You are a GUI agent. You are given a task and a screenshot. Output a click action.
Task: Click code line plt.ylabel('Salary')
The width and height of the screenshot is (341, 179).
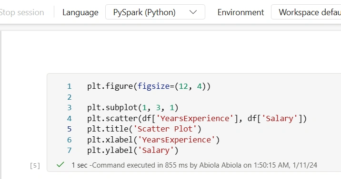click(133, 150)
